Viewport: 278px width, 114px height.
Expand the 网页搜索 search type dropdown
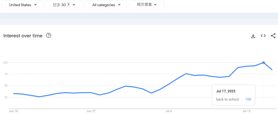(146, 5)
